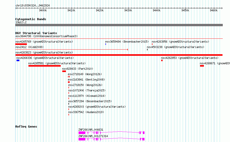Screen dimensions: 230x142
Task: Select the nsv4264336 variant label
Action: tap(45, 58)
